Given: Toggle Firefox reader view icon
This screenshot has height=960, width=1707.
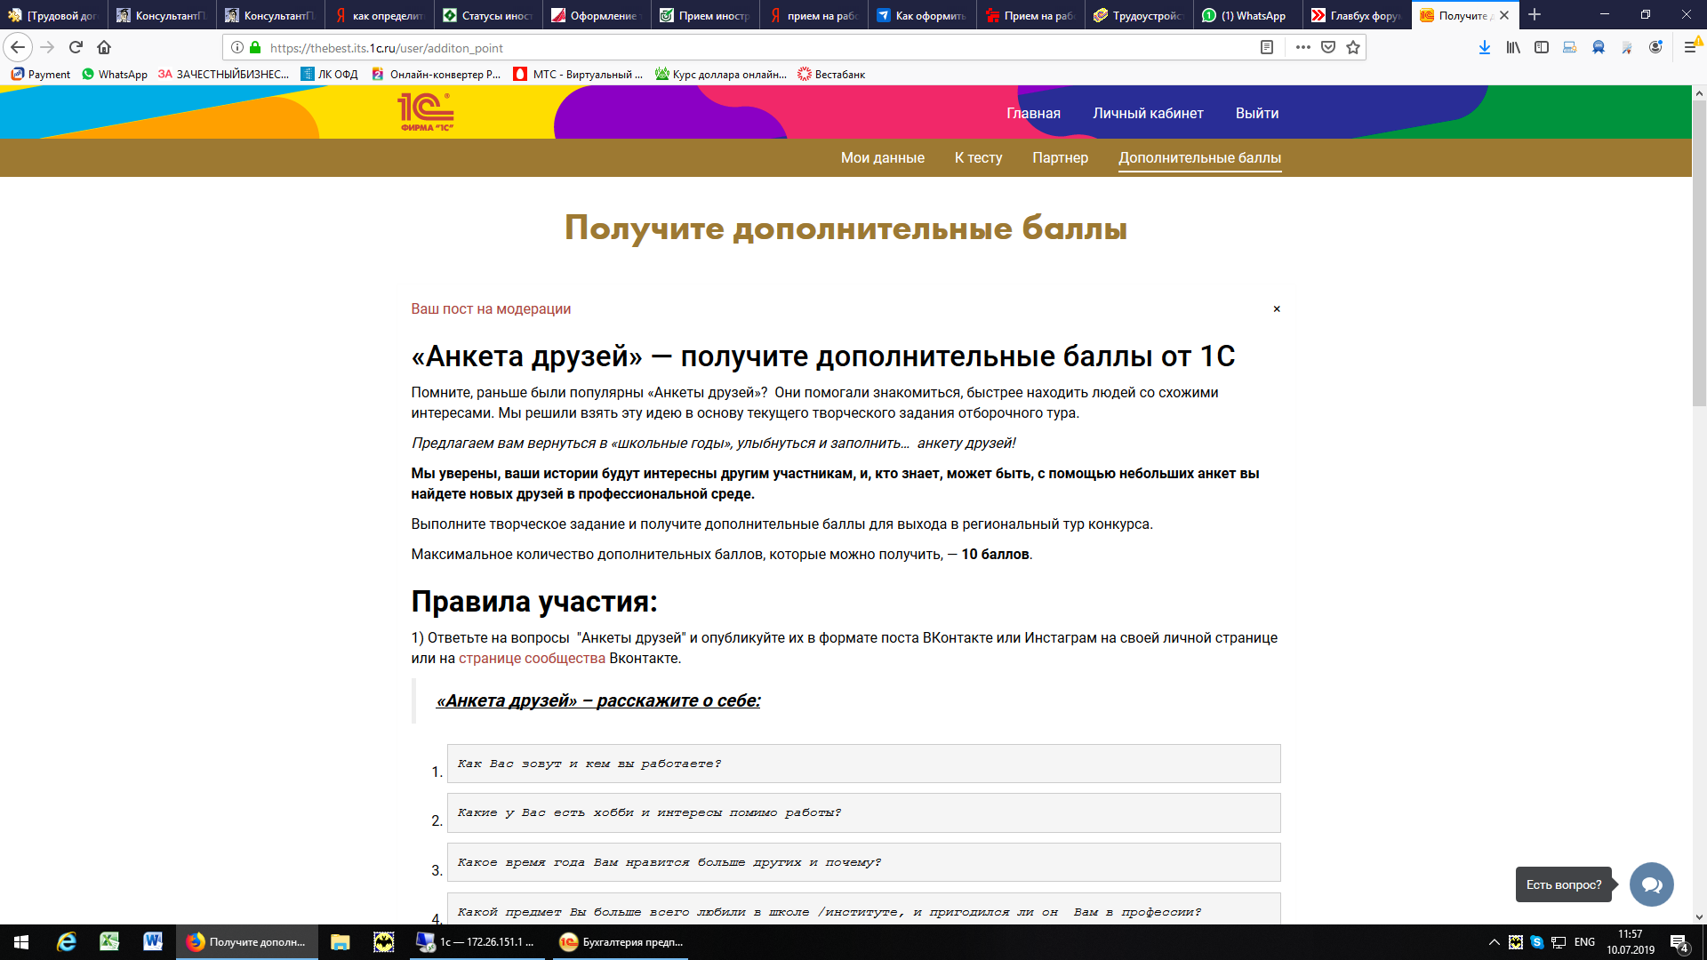Looking at the screenshot, I should 1267,48.
